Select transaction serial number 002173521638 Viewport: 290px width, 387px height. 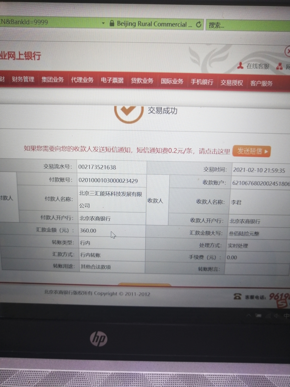pyautogui.click(x=97, y=167)
